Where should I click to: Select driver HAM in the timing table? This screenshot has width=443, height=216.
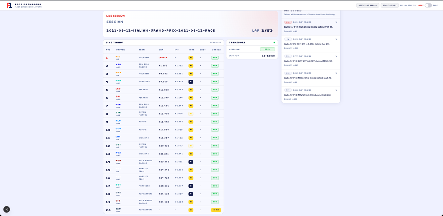118,82
